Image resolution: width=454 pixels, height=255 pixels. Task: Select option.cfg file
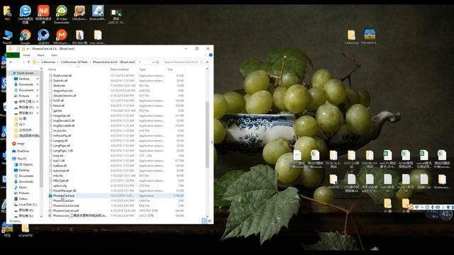coord(116,186)
